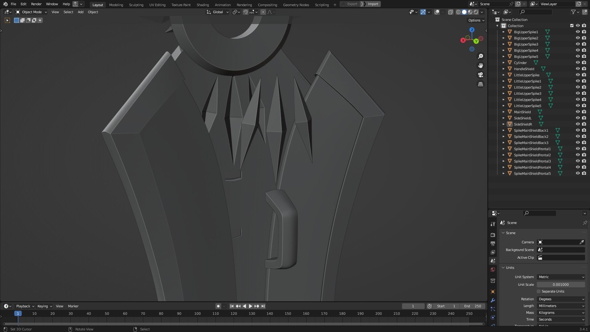Click the camera eyedropper icon
This screenshot has width=590, height=332.
point(582,242)
